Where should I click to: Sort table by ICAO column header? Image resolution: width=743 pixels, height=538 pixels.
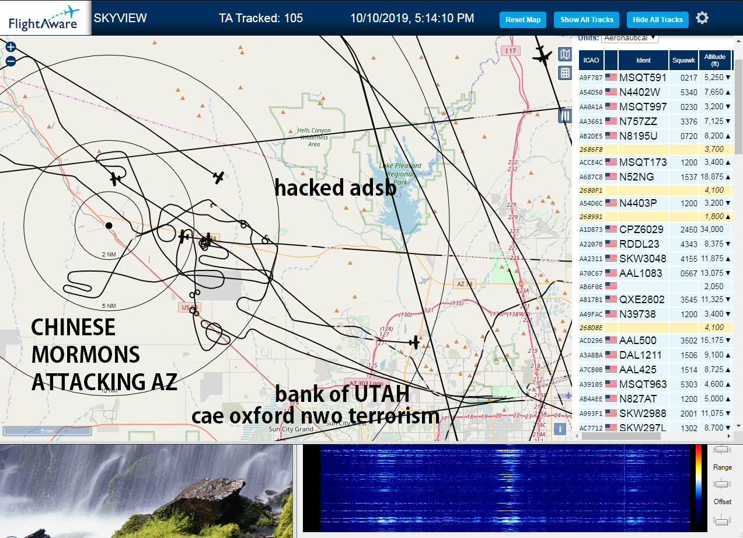[x=591, y=60]
